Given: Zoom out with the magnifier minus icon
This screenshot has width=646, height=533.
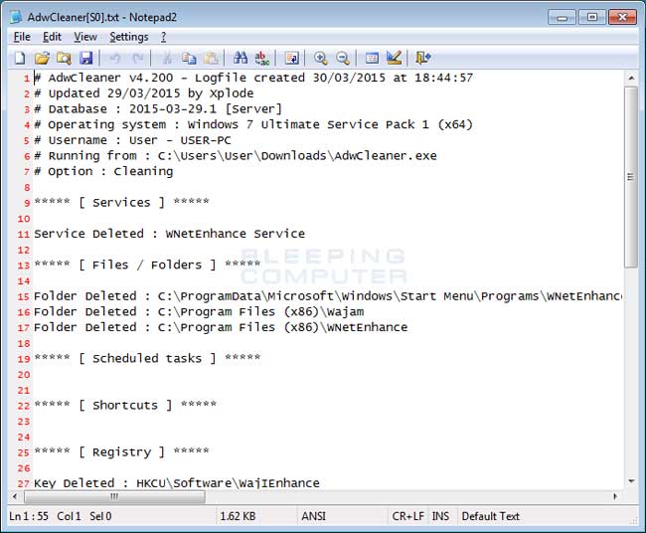Looking at the screenshot, I should pyautogui.click(x=342, y=59).
